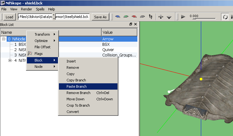Select File Offset in context menu
Viewport: 233px width, 136px height.
[x=42, y=47]
